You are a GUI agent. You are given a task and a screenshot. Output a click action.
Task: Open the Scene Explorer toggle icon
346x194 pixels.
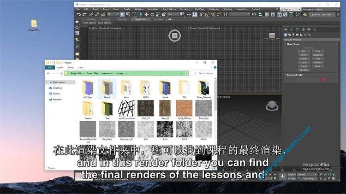[267, 15]
